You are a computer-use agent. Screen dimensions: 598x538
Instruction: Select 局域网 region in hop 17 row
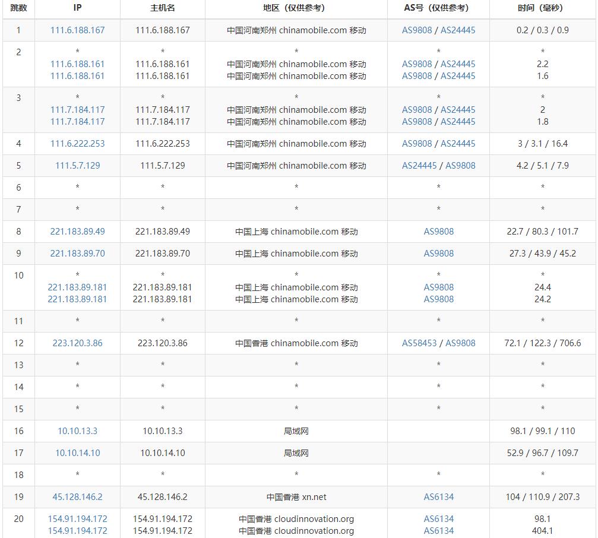pyautogui.click(x=296, y=453)
